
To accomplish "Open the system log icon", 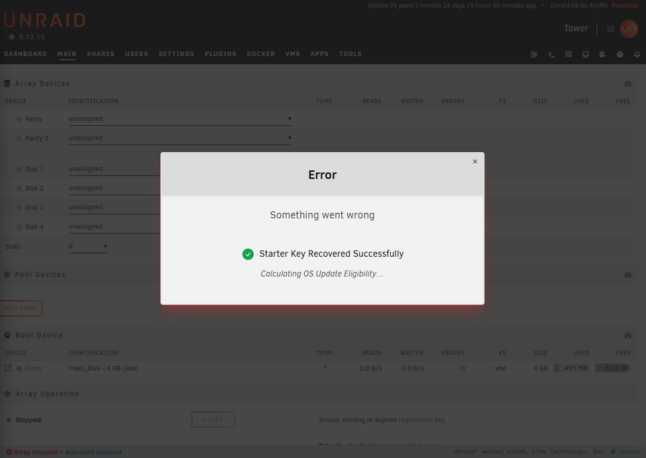I will (602, 54).
